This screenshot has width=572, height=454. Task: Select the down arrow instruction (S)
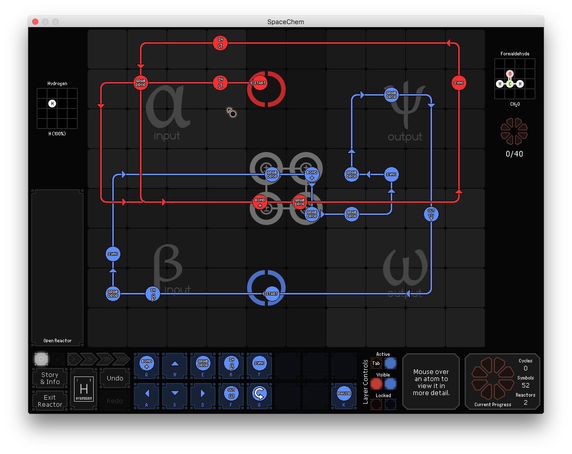175,396
